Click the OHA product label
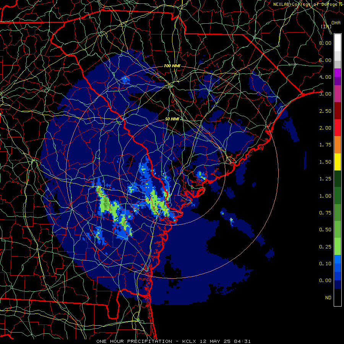This screenshot has width=344, height=344. (x=336, y=23)
